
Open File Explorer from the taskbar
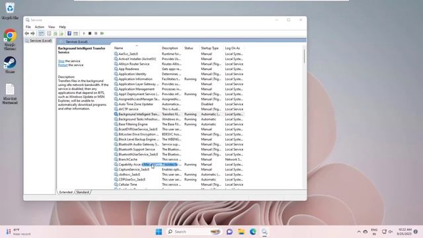241,232
